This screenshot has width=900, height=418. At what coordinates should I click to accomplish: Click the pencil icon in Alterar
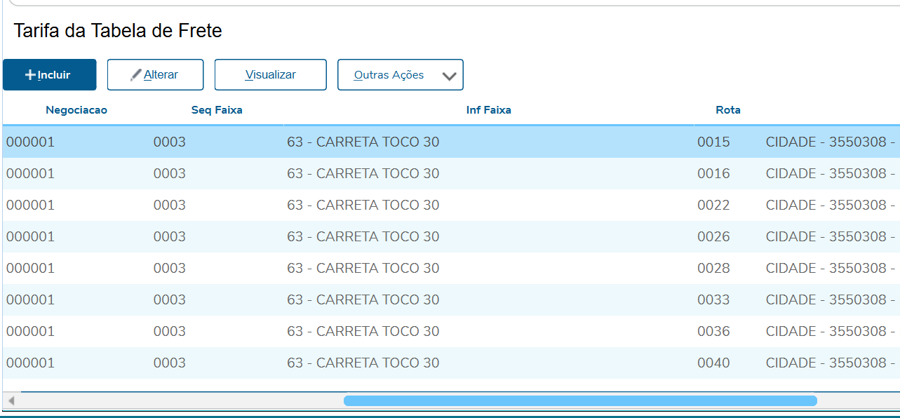136,75
